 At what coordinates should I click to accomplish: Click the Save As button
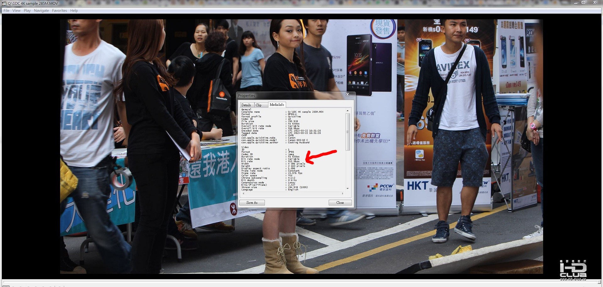pyautogui.click(x=252, y=203)
